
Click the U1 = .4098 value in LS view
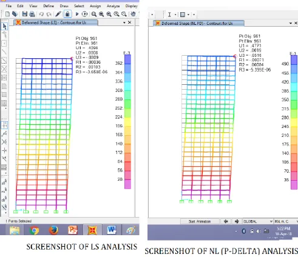(x=87, y=48)
